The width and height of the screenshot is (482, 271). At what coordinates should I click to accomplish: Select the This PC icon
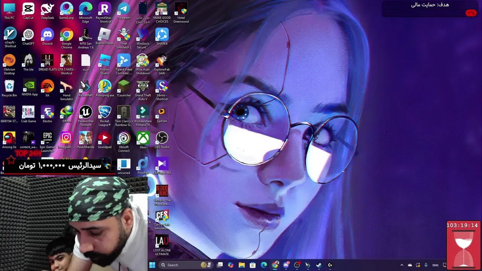[9, 11]
